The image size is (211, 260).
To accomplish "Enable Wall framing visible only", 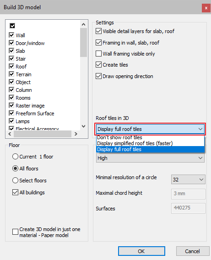I will click(x=99, y=54).
